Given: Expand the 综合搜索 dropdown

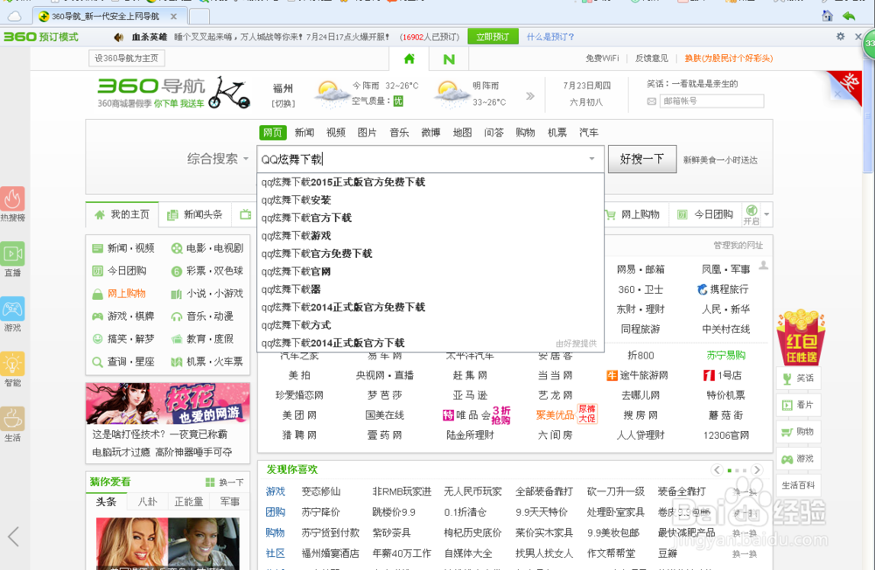Looking at the screenshot, I should (x=218, y=159).
